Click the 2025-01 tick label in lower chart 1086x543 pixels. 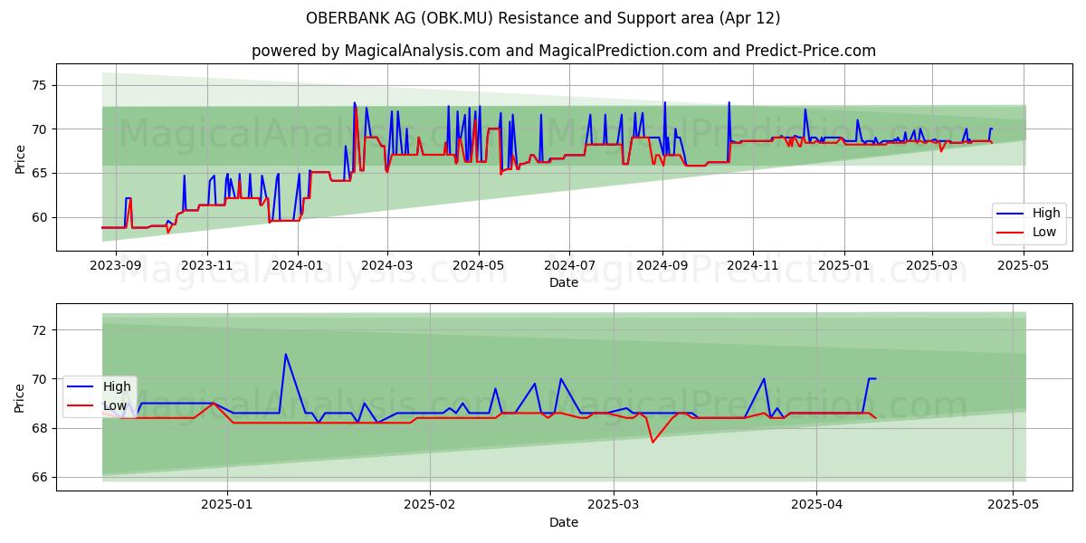point(227,505)
